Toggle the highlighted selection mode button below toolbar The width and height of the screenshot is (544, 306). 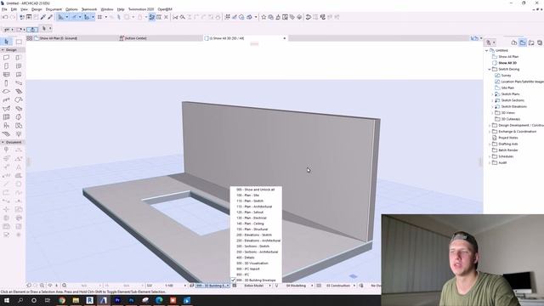(x=32, y=30)
